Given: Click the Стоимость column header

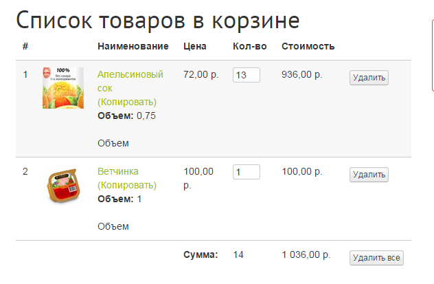Looking at the screenshot, I should coord(308,46).
